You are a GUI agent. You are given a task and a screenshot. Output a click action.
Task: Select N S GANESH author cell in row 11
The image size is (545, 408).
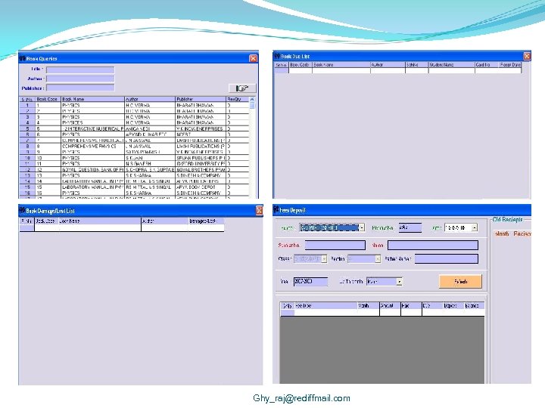[x=149, y=163]
